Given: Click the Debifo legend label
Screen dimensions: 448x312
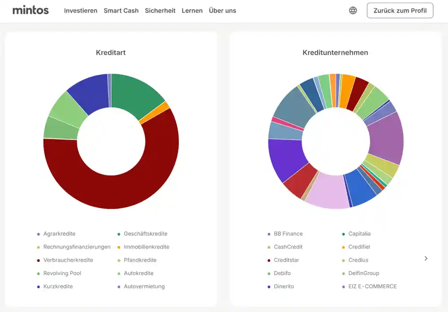Looking at the screenshot, I should [x=282, y=273].
